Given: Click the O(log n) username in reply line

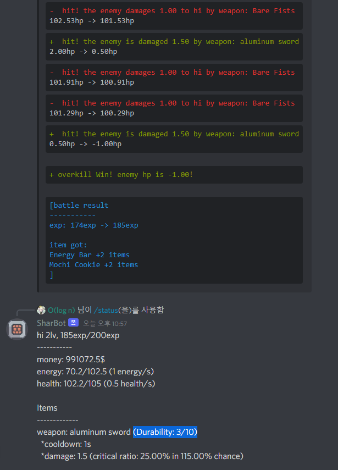Looking at the screenshot, I should click(62, 310).
